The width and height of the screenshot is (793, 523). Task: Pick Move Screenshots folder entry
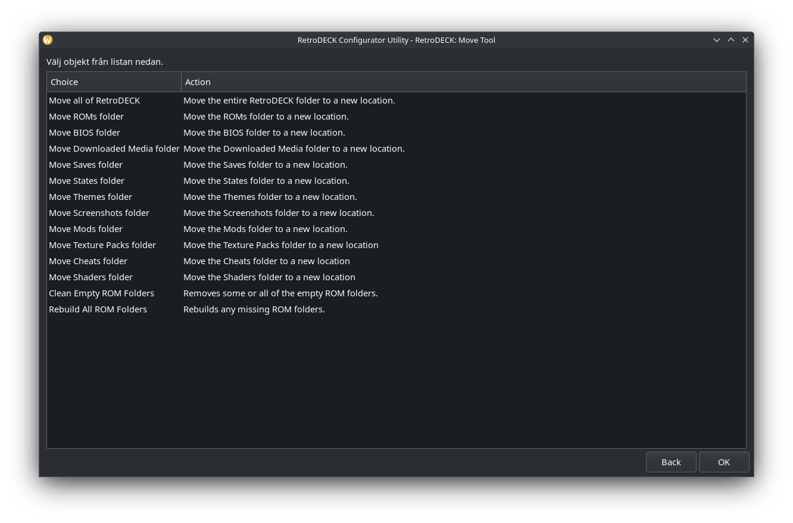tap(99, 213)
